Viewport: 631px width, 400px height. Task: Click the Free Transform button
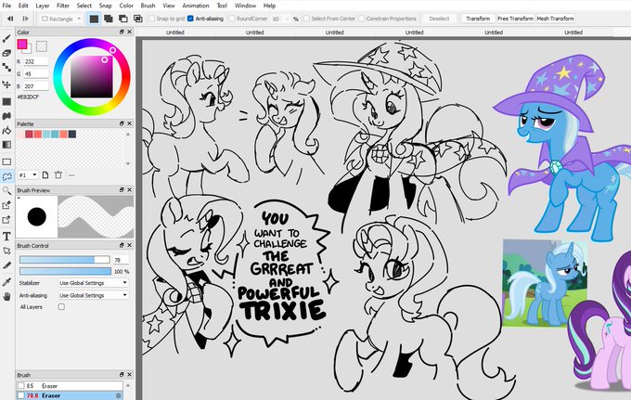pos(515,19)
